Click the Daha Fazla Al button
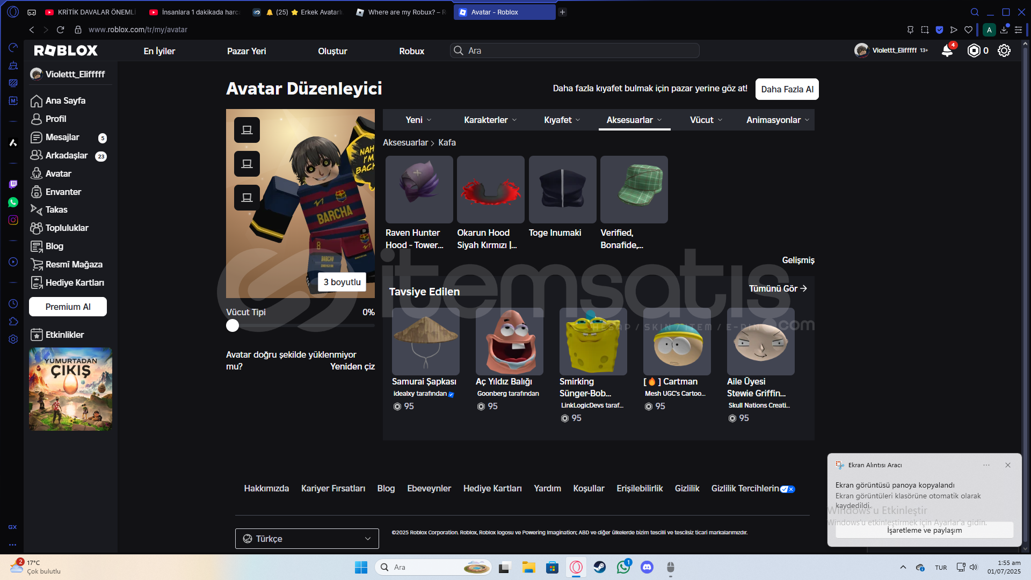The height and width of the screenshot is (580, 1031). [787, 89]
